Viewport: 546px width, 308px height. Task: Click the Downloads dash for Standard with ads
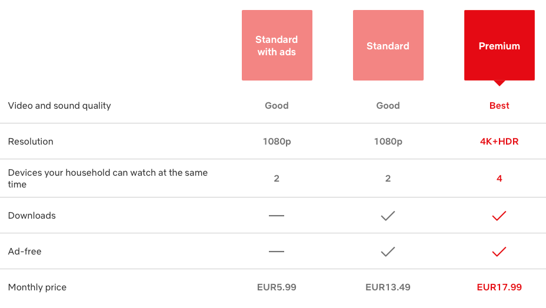point(277,216)
